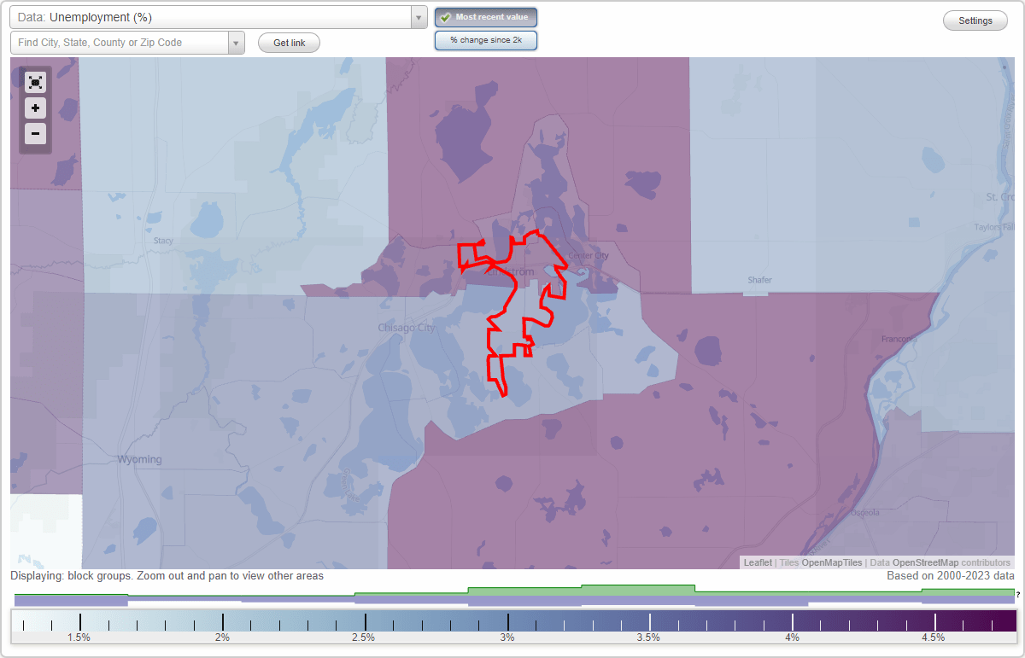Select the Data: Unemployment (%) combo box
Screen dimensions: 1025x658
pos(219,17)
